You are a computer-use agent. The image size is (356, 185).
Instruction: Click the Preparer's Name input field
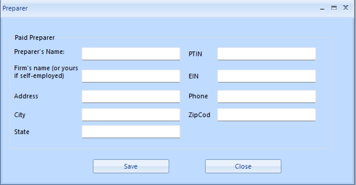(x=131, y=54)
